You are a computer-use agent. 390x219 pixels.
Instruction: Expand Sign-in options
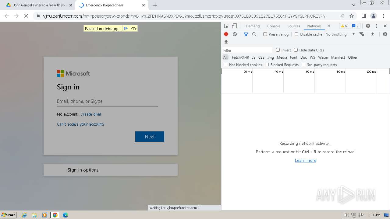coord(111,170)
